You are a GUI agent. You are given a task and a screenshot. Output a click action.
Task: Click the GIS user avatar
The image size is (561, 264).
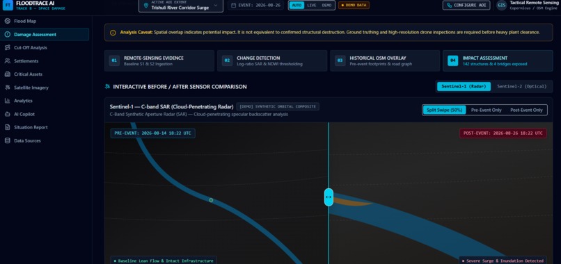pos(501,5)
